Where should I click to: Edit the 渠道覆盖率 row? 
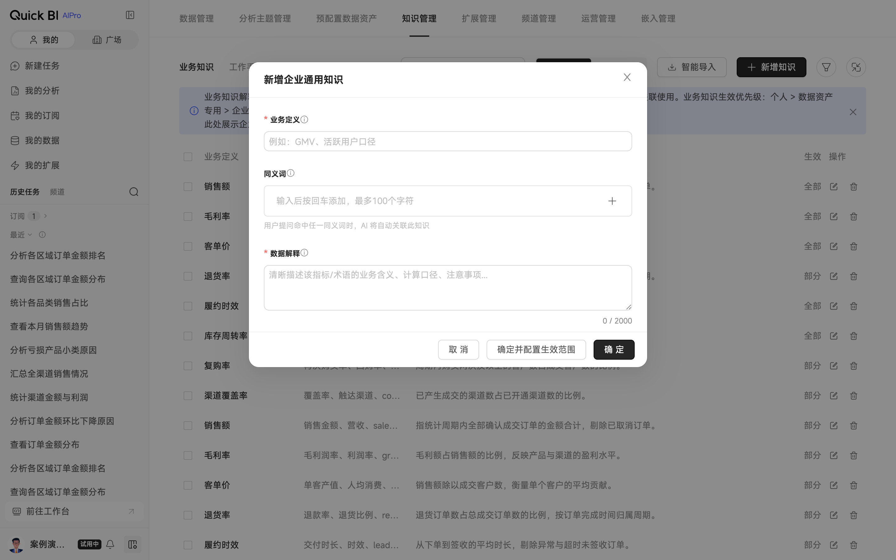coord(834,395)
